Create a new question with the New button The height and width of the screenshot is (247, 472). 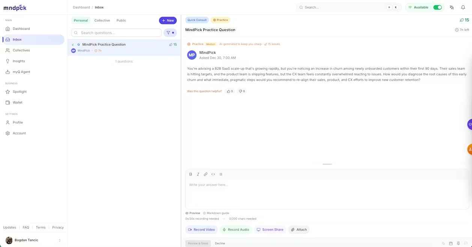tap(168, 20)
